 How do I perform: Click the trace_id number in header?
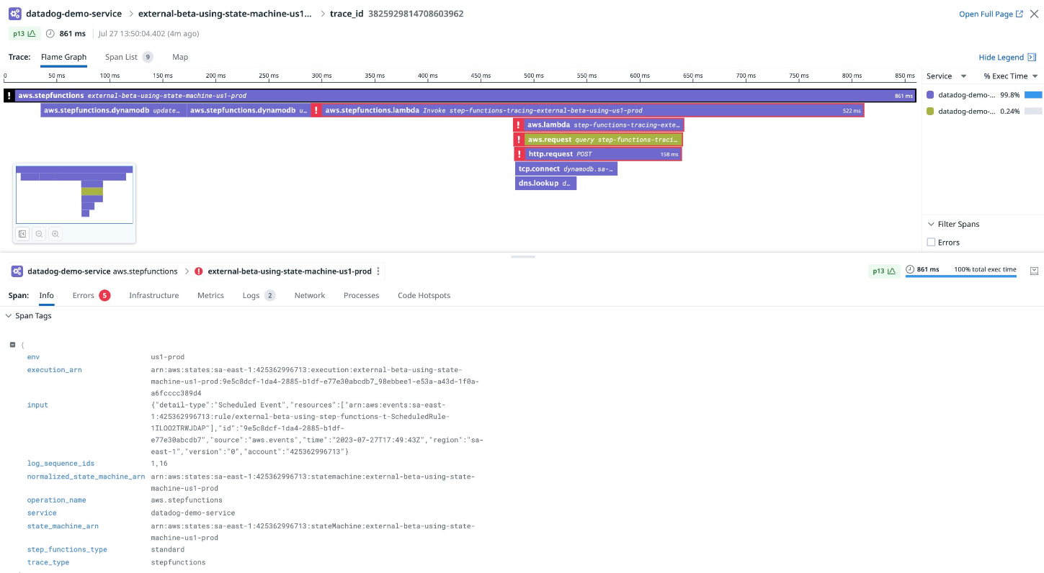tap(416, 14)
